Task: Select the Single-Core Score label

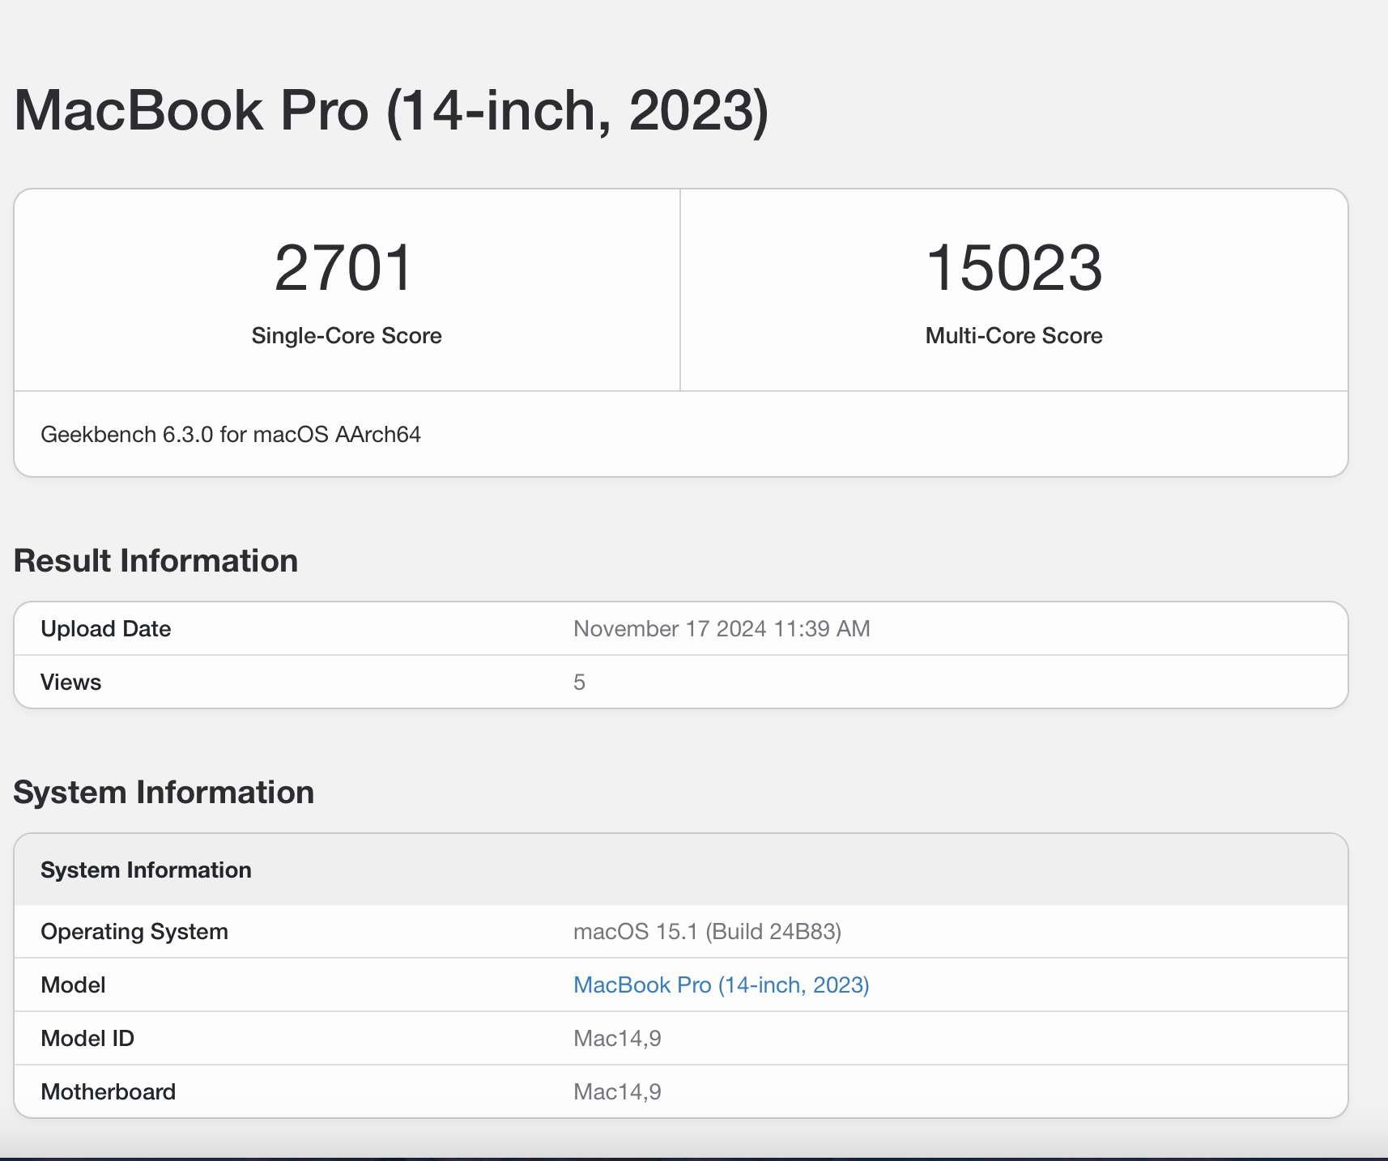Action: [347, 336]
